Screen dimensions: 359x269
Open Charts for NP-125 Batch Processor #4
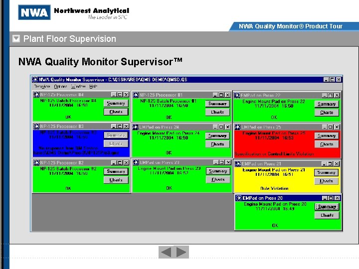coord(116,112)
